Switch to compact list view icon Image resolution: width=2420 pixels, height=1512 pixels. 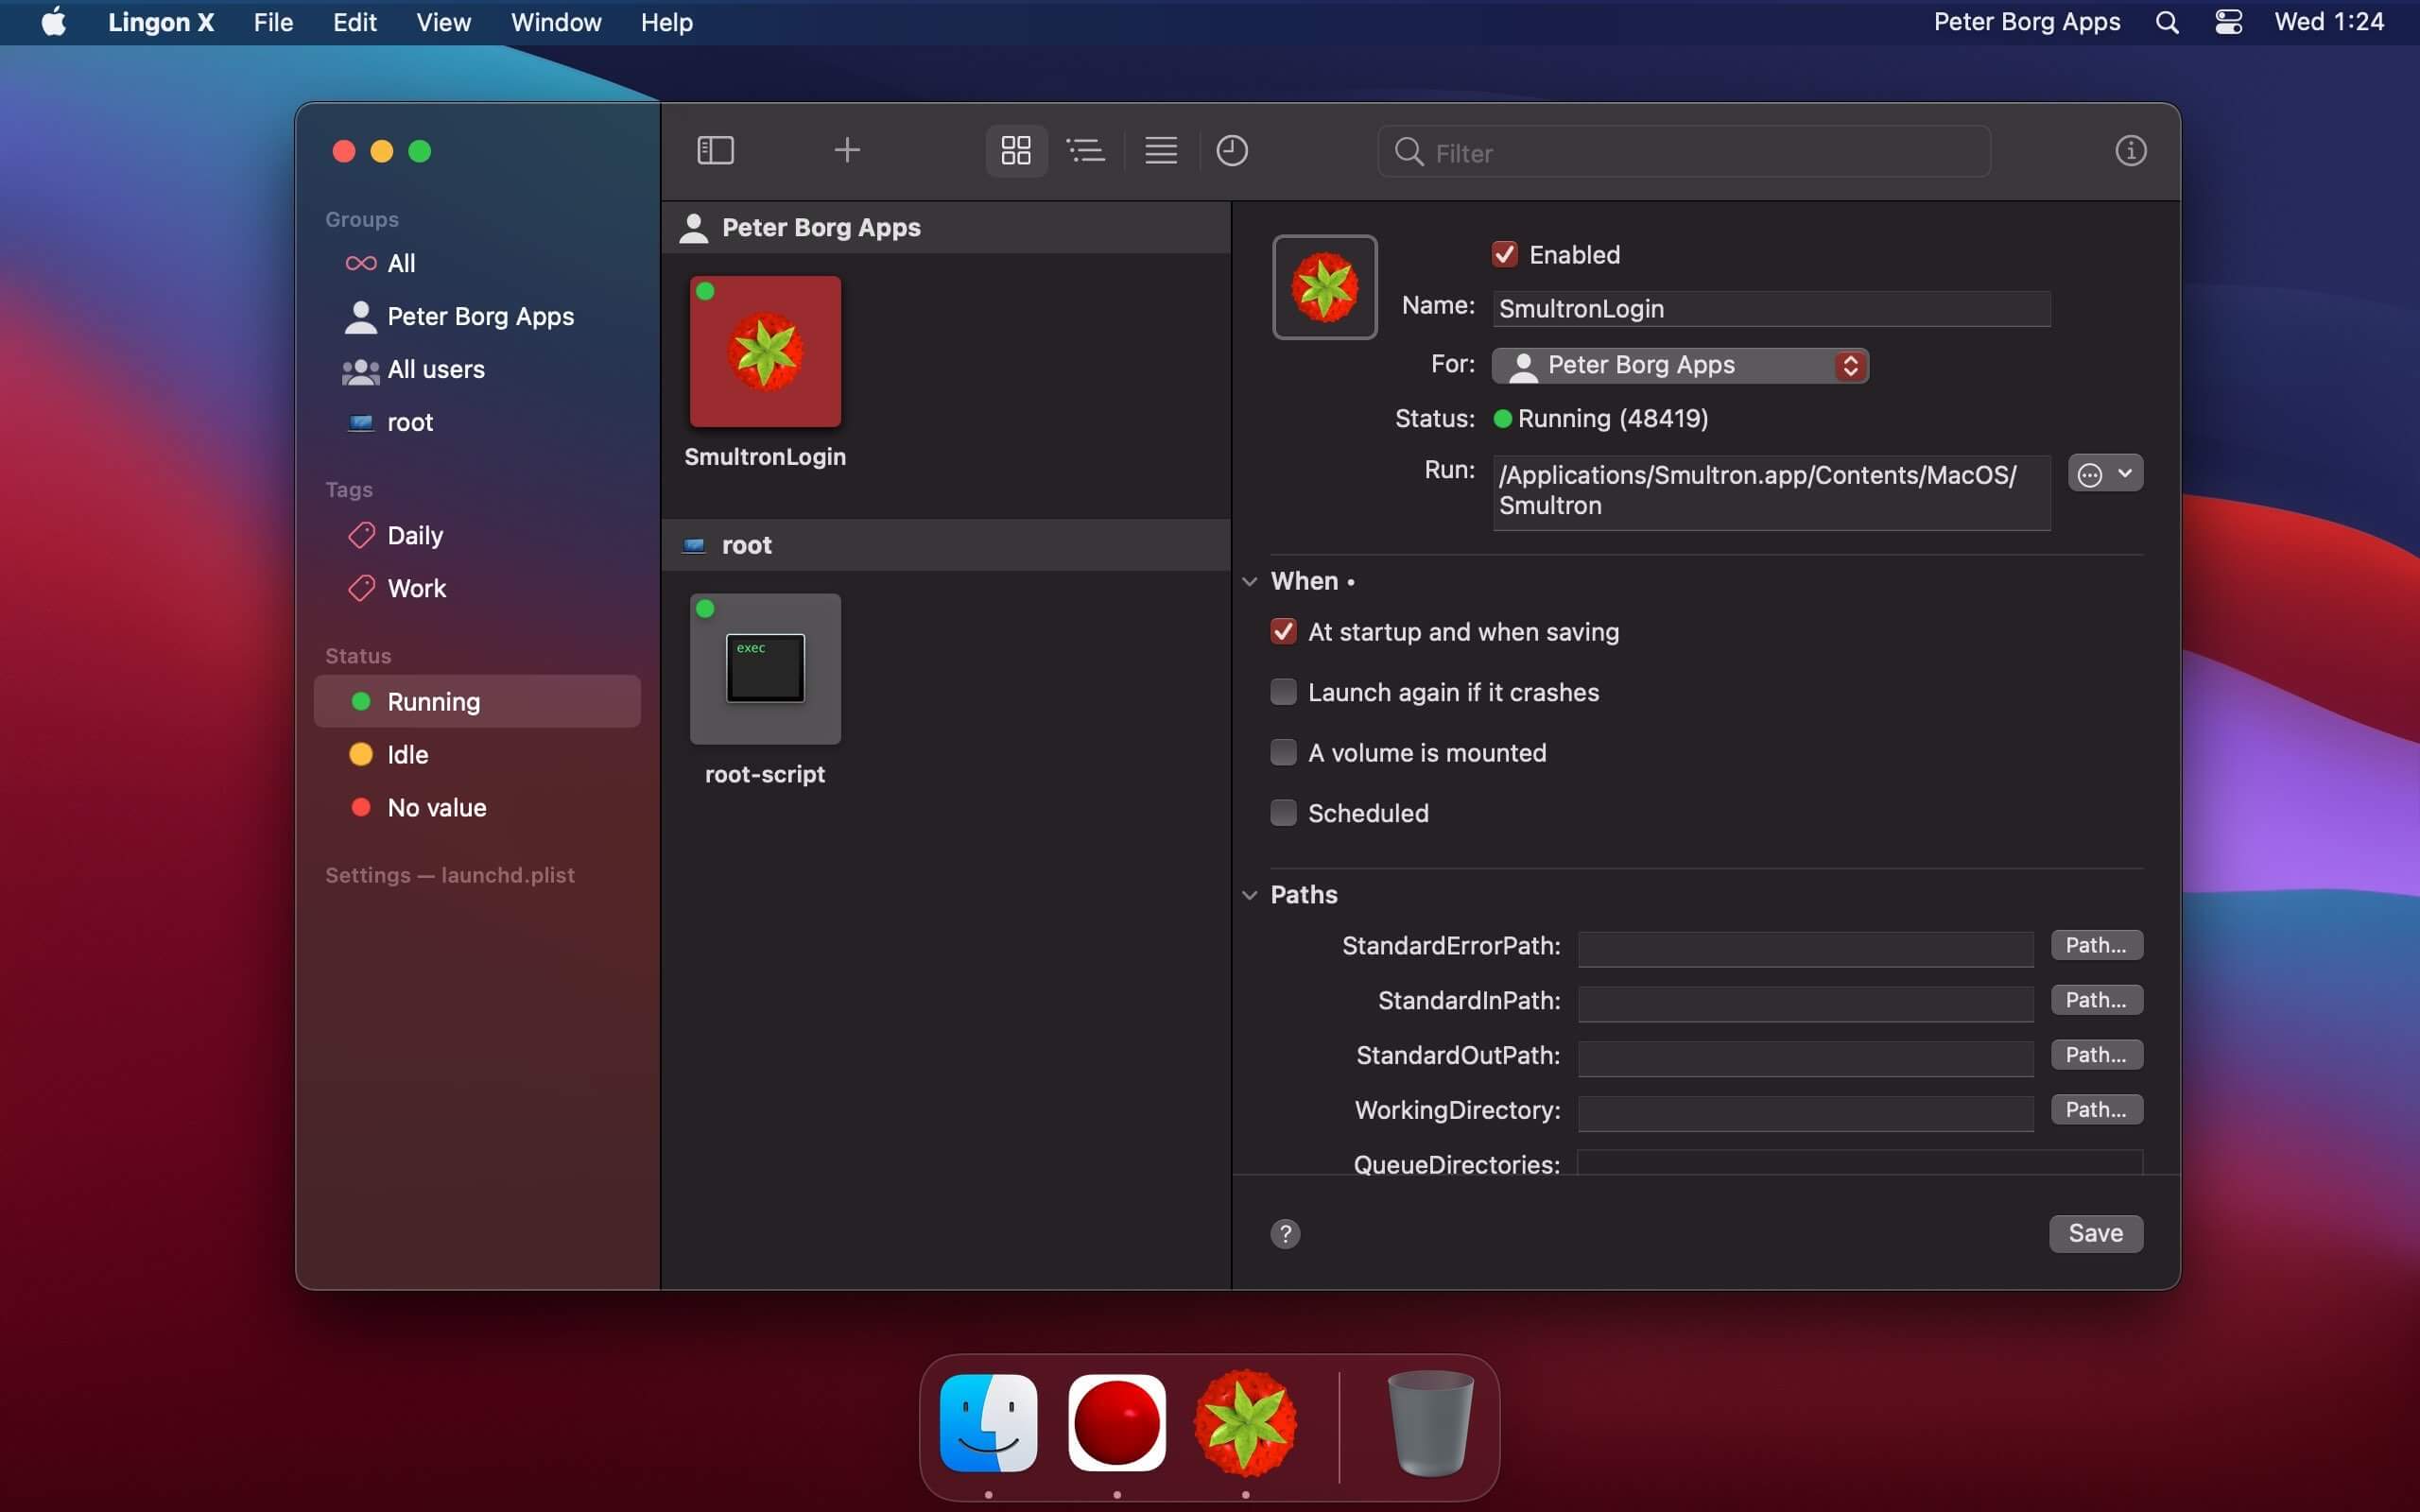click(1159, 150)
